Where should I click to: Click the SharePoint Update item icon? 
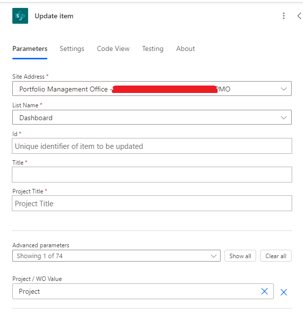point(20,16)
